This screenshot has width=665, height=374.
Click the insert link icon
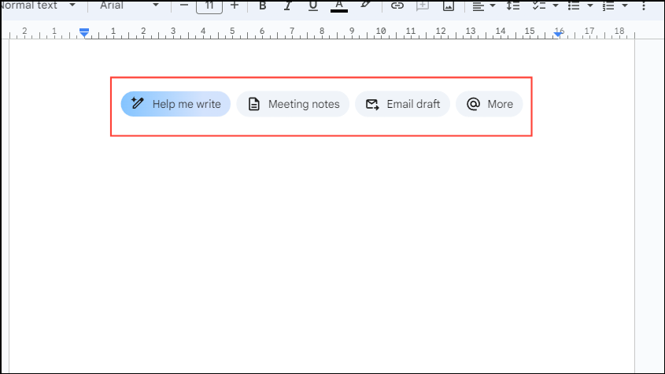point(397,6)
